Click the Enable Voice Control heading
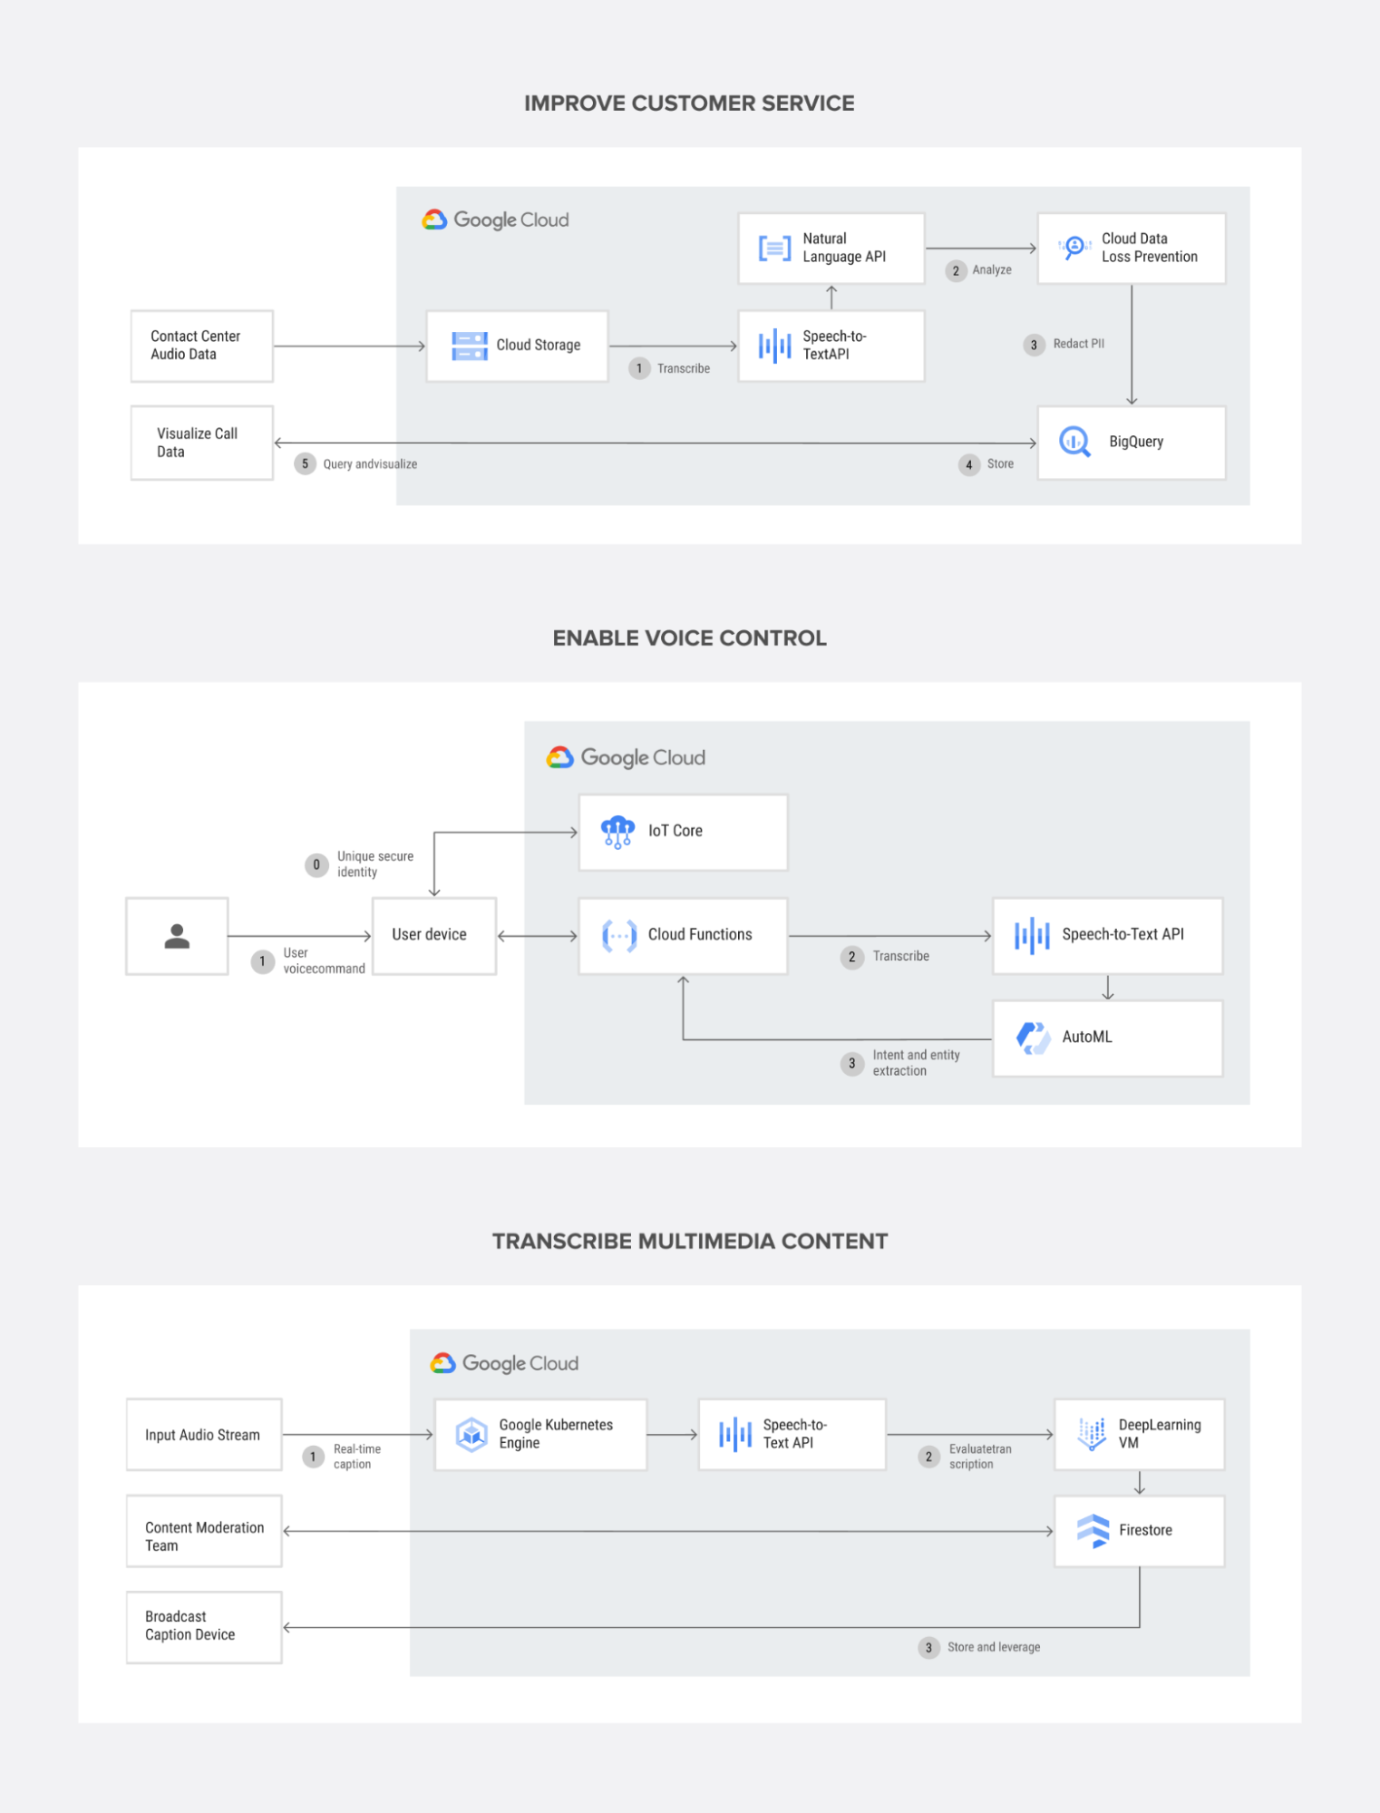 (x=689, y=638)
